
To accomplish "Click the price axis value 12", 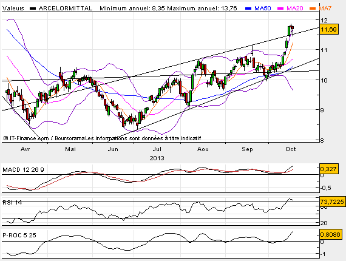I will click(324, 21).
